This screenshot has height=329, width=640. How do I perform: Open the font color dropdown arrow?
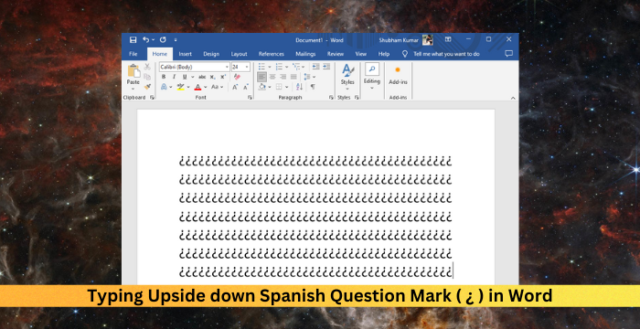coord(206,87)
